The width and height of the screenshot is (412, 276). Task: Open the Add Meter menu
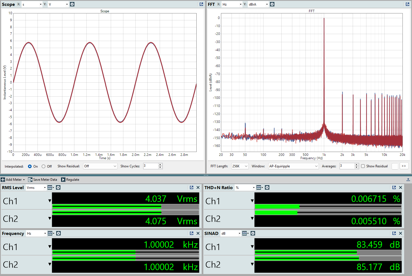point(13,180)
